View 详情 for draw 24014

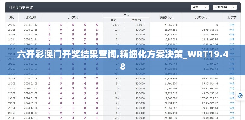pyautogui.click(x=231, y=39)
